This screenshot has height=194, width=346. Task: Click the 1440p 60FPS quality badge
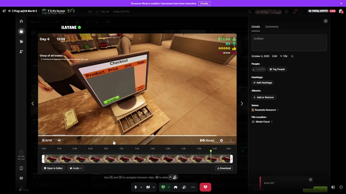click(x=318, y=11)
